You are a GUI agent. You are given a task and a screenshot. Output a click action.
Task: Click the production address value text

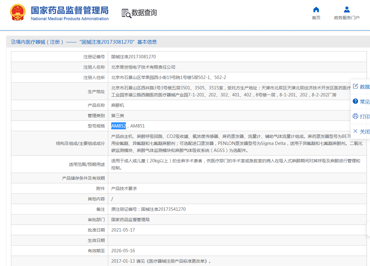(x=231, y=92)
